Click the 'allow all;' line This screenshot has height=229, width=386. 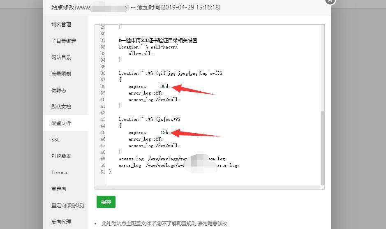coord(141,53)
